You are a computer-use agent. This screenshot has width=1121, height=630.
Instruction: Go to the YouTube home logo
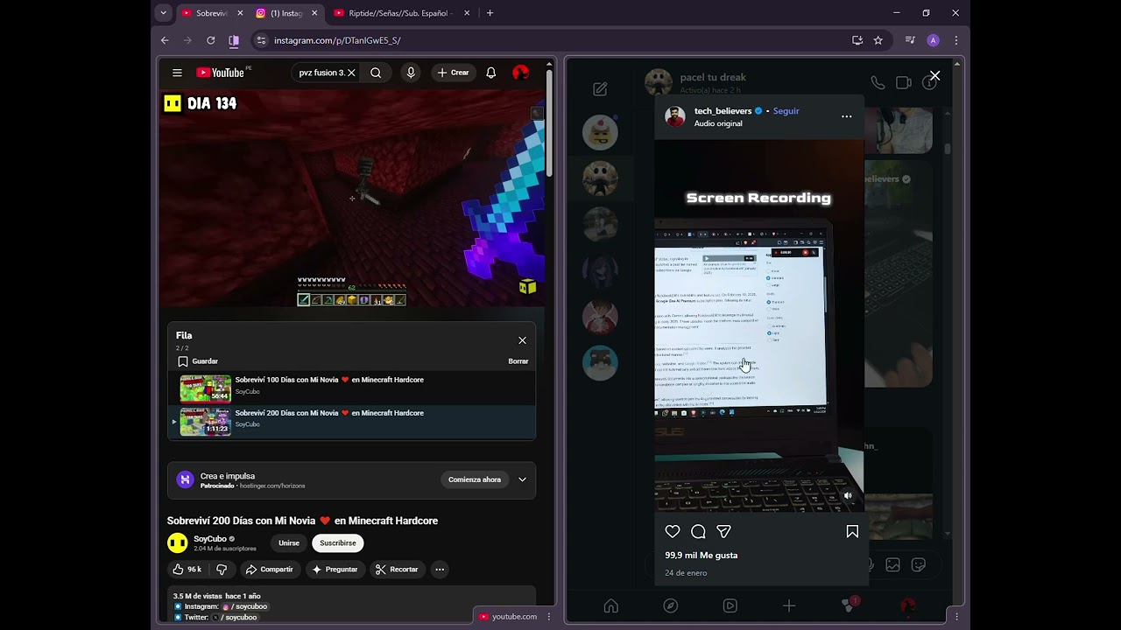click(x=221, y=73)
